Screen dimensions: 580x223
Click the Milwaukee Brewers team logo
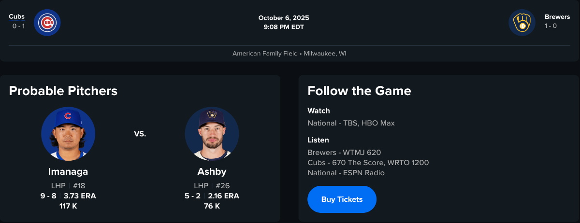pyautogui.click(x=522, y=22)
